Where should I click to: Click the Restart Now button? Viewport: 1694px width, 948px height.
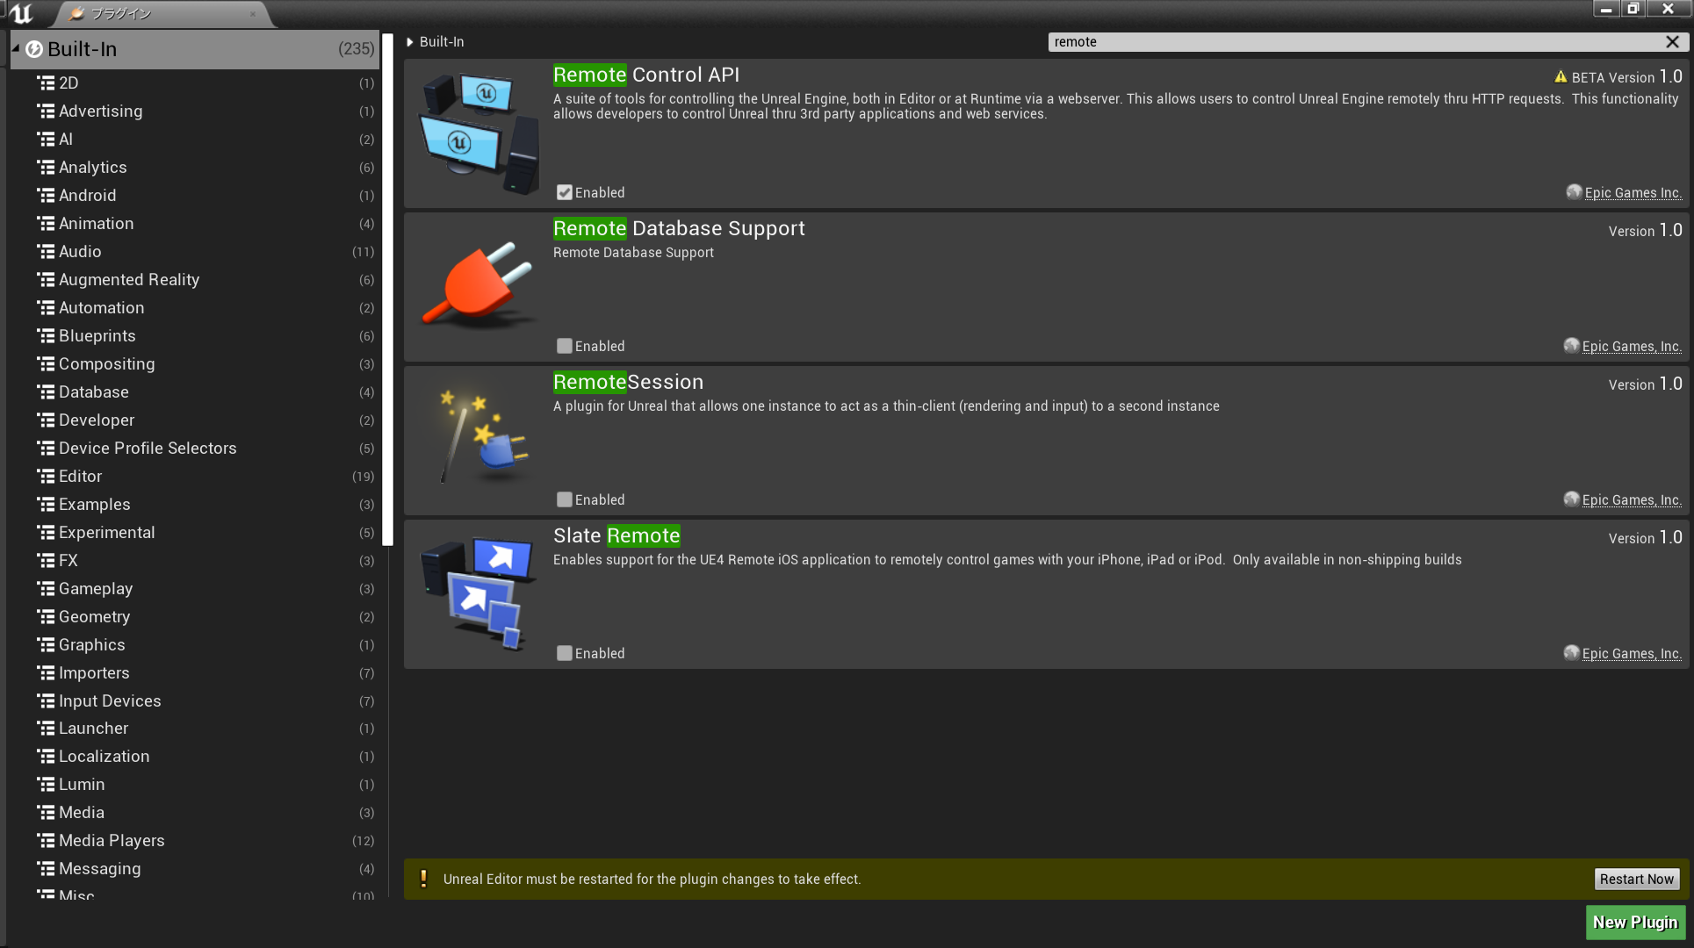(1636, 879)
